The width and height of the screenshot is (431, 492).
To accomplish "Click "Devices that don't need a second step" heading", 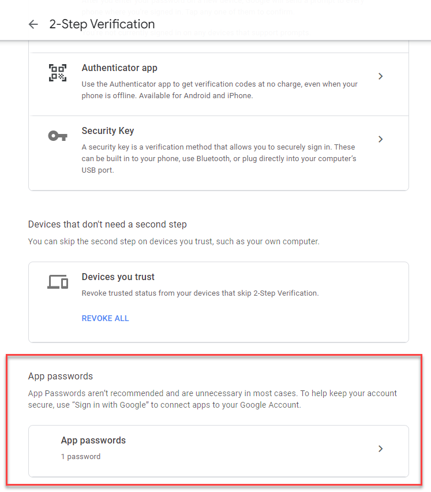I will tap(107, 224).
